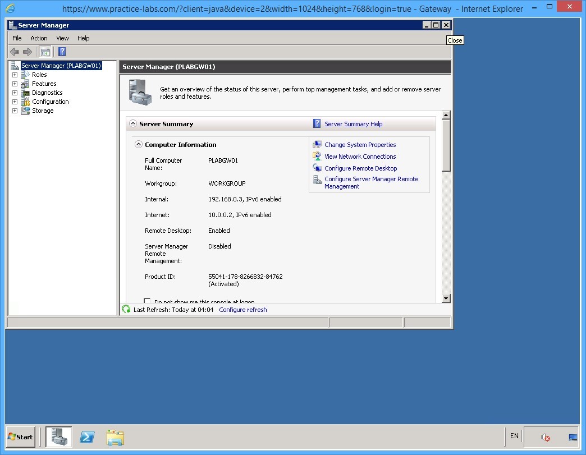
Task: Click the vertical scrollbar down arrow
Action: pos(446,298)
